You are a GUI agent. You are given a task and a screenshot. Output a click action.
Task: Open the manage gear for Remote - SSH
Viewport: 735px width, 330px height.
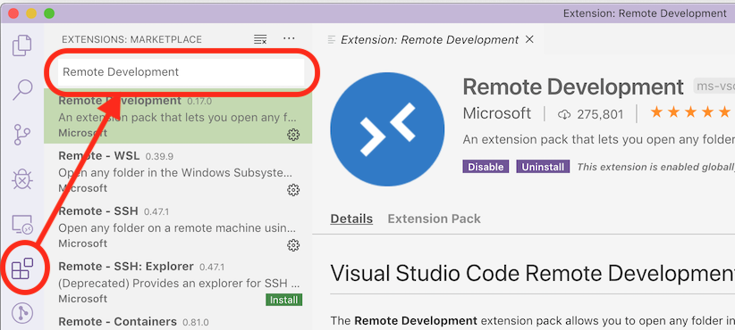pyautogui.click(x=293, y=245)
